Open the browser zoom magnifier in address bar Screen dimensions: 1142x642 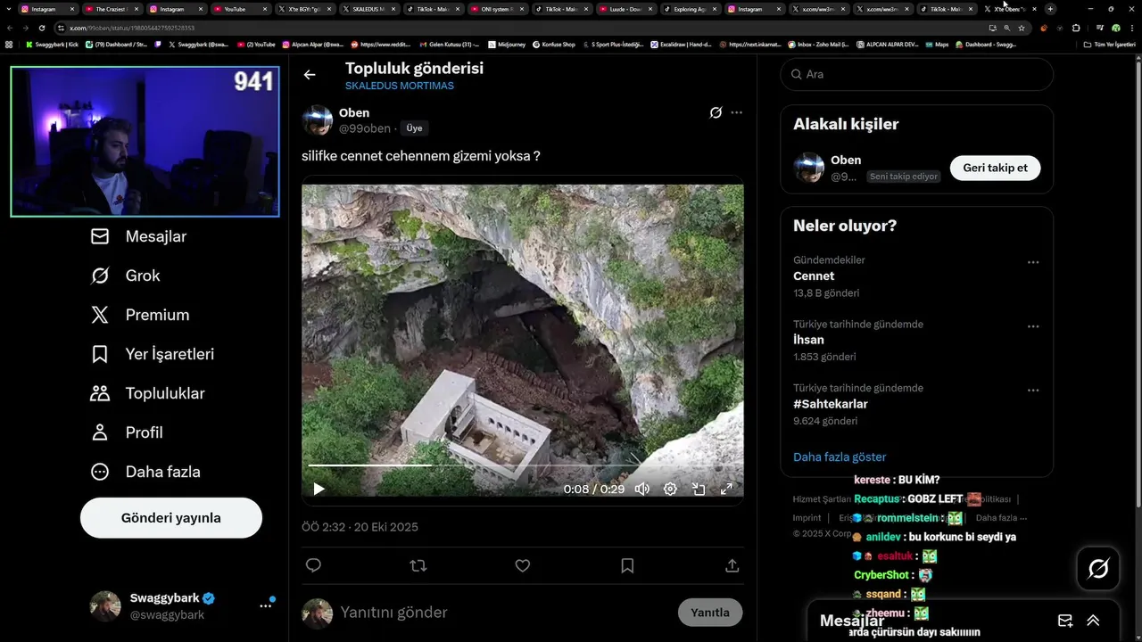click(x=1007, y=28)
